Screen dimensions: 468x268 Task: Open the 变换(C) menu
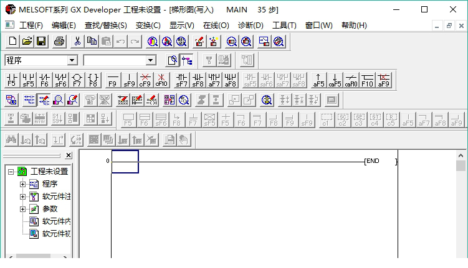click(148, 25)
